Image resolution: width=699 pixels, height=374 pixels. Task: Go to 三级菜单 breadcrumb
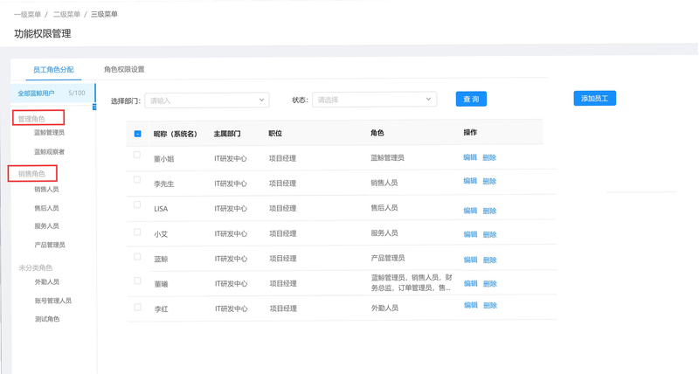(x=104, y=14)
